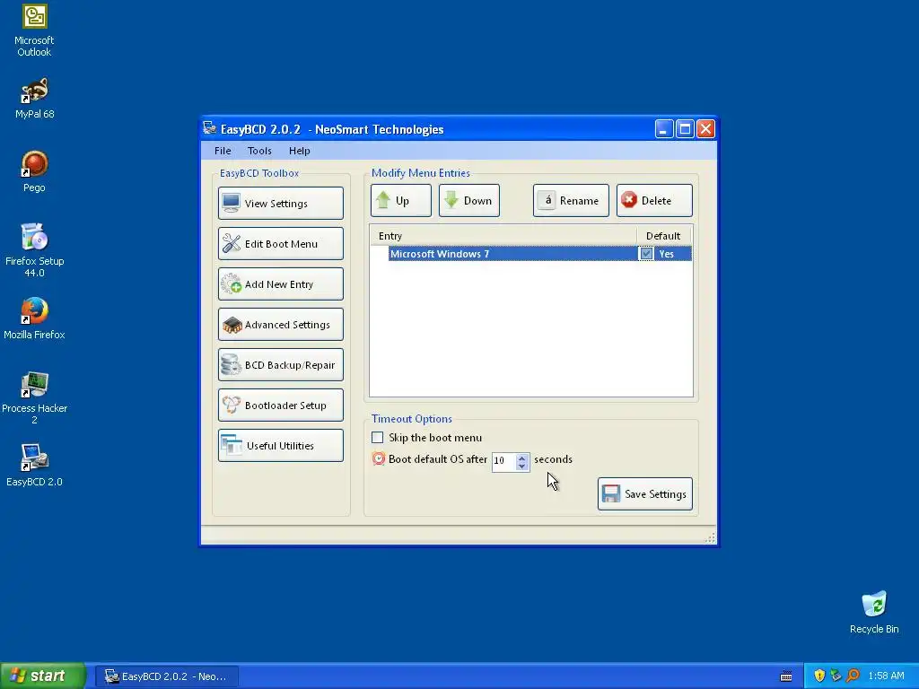This screenshot has height=689, width=919.
Task: Click the EasyBCD title bar app icon
Action: tap(210, 127)
